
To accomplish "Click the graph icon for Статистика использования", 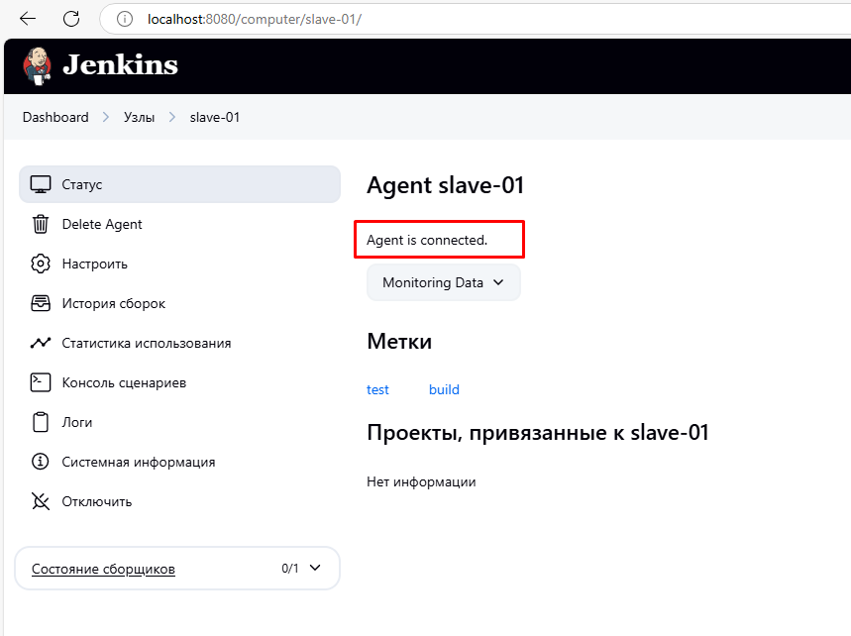I will (x=41, y=343).
